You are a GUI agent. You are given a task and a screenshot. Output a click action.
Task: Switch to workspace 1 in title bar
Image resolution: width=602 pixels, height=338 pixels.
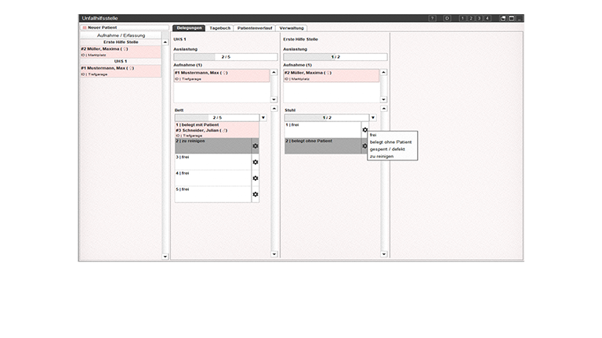pyautogui.click(x=462, y=18)
